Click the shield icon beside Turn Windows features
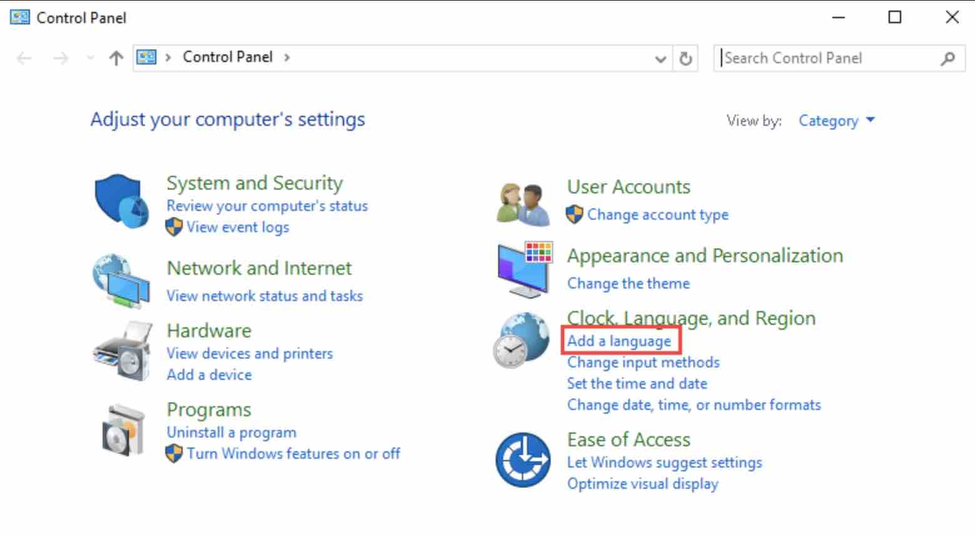Image resolution: width=975 pixels, height=537 pixels. [174, 453]
